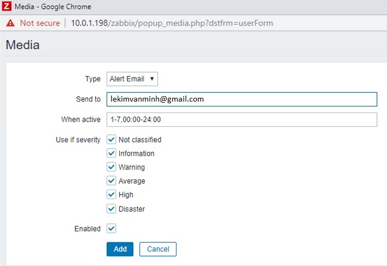Click the Send to email input field
387x266 pixels.
tap(241, 99)
